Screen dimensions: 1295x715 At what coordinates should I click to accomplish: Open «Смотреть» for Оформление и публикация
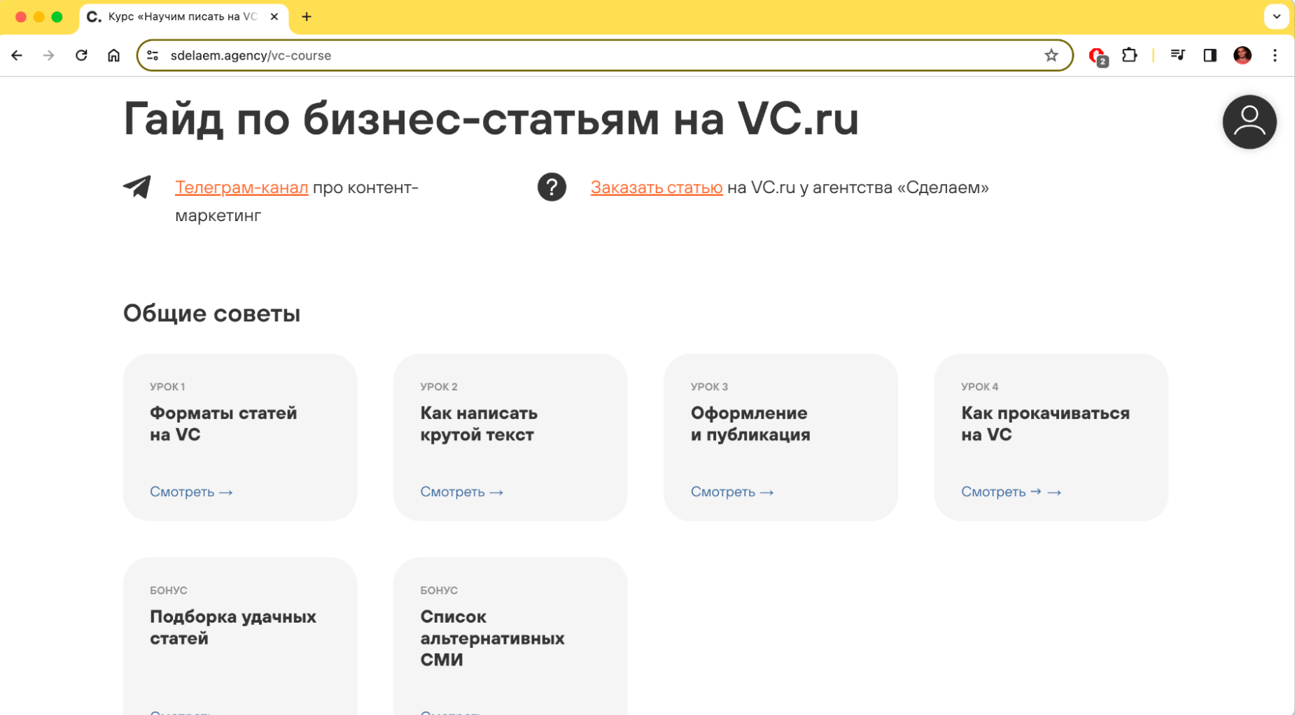click(732, 492)
